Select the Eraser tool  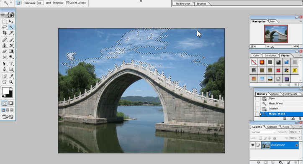pyautogui.click(x=5, y=51)
